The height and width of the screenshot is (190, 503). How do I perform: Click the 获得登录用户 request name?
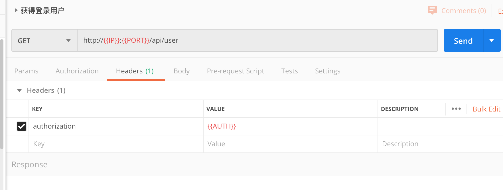(42, 11)
